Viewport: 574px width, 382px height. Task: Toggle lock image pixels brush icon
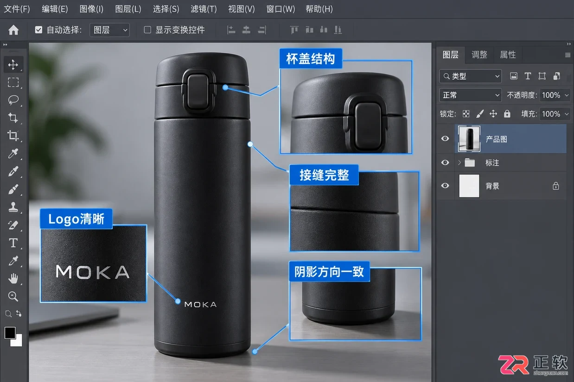[480, 114]
